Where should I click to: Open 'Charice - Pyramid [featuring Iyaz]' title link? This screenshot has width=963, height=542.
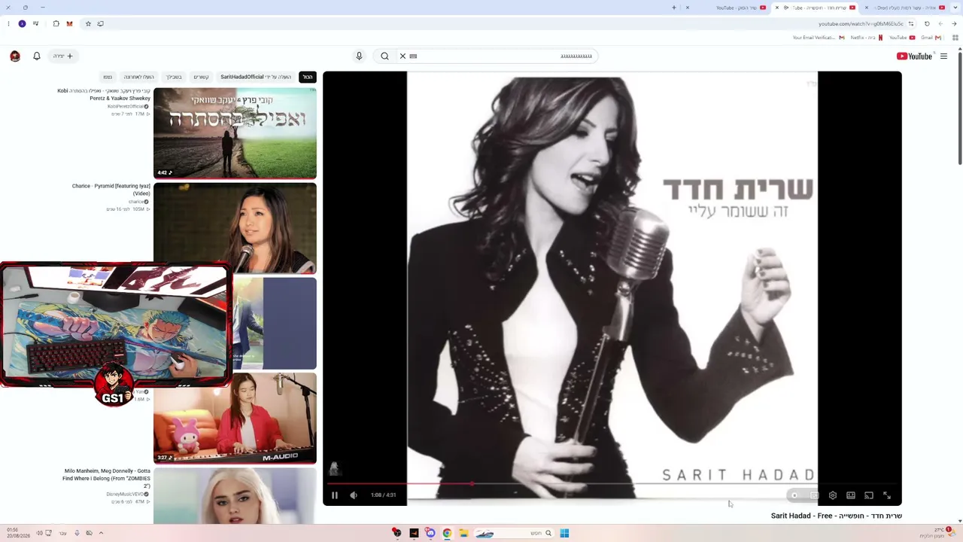click(111, 190)
